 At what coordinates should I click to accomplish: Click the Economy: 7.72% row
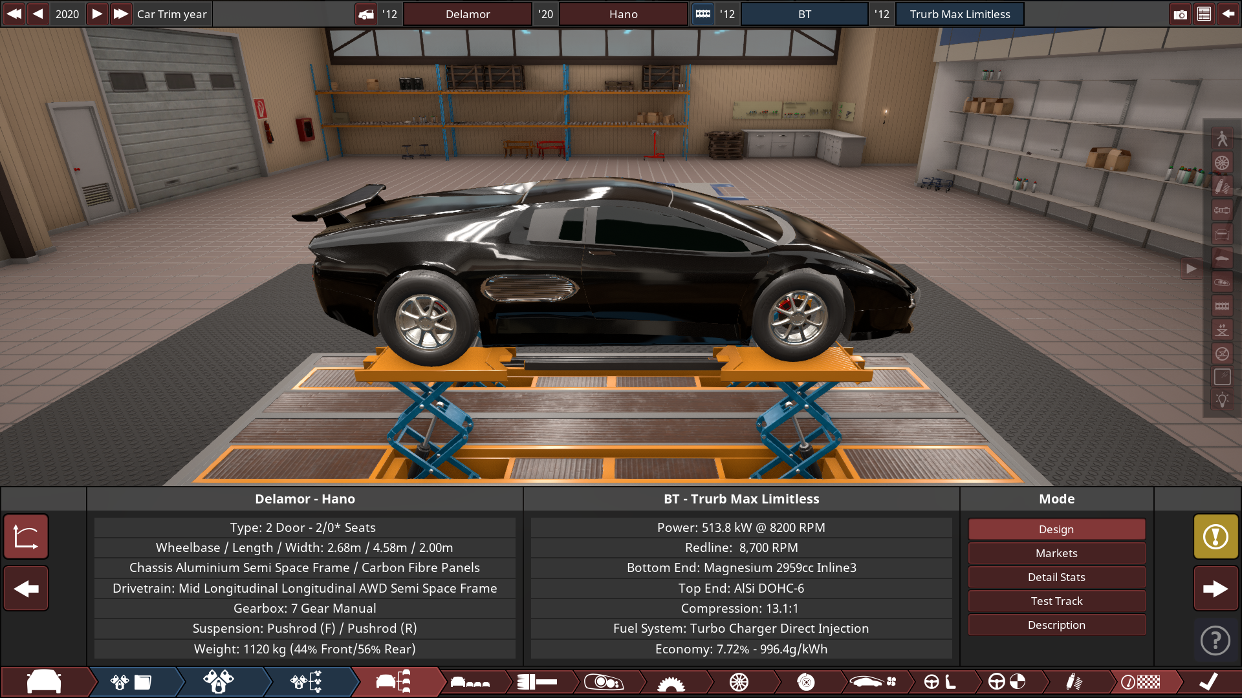(741, 649)
